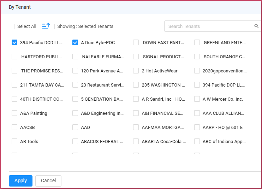Check 394 Pacific DCP LL... checkbox
Screen dimensions: 262x189
pos(197,85)
